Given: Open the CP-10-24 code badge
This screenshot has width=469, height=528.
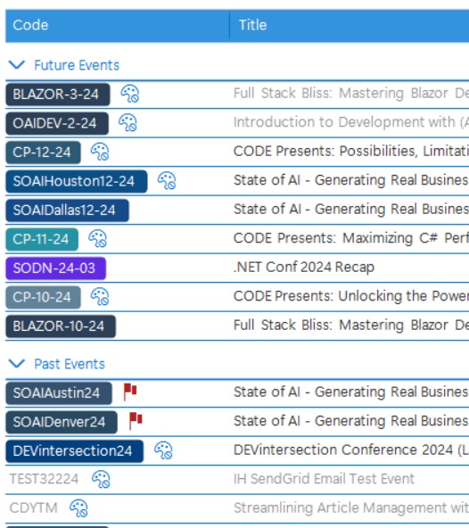Looking at the screenshot, I should [x=43, y=297].
